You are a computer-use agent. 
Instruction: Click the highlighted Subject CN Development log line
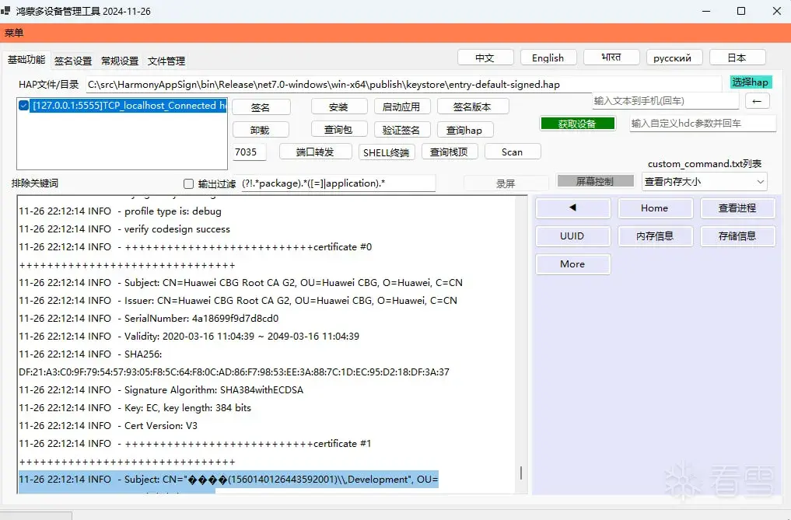(x=229, y=479)
